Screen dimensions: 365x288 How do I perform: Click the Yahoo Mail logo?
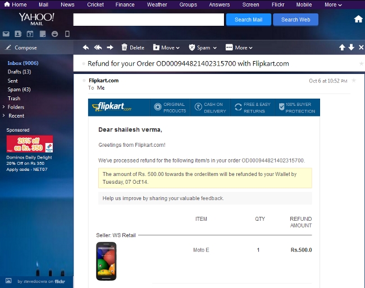point(36,19)
